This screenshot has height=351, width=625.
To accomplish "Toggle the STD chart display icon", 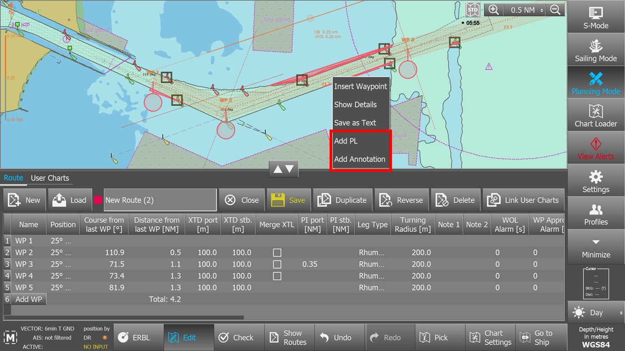I will click(473, 10).
